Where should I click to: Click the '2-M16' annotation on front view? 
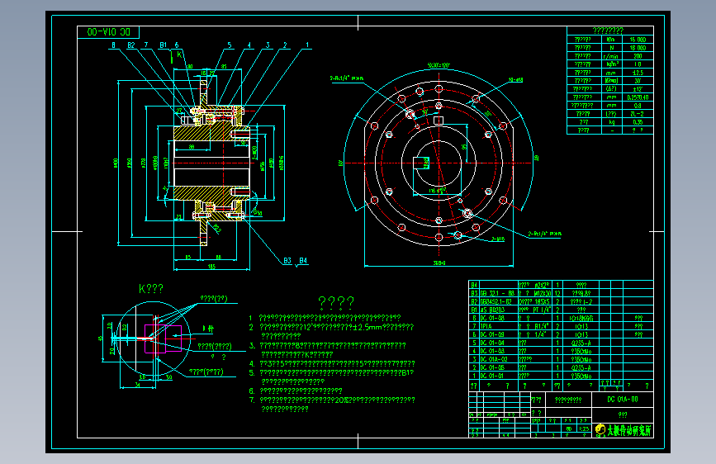(x=498, y=239)
